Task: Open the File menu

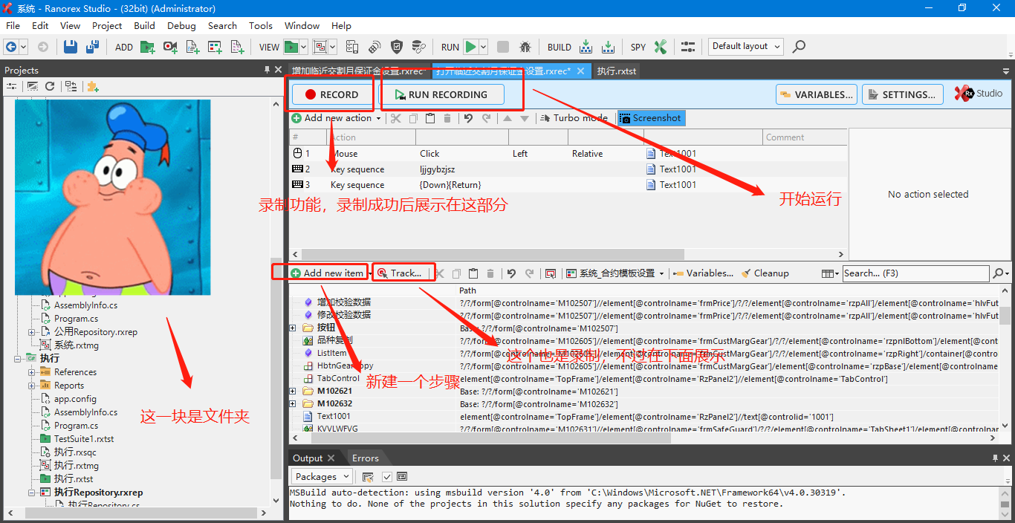Action: point(13,25)
